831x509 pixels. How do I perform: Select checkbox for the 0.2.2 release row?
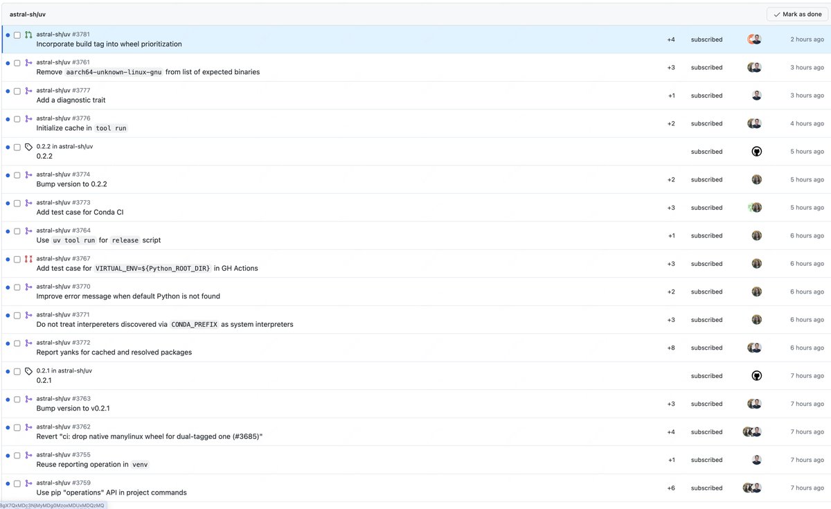tap(17, 147)
